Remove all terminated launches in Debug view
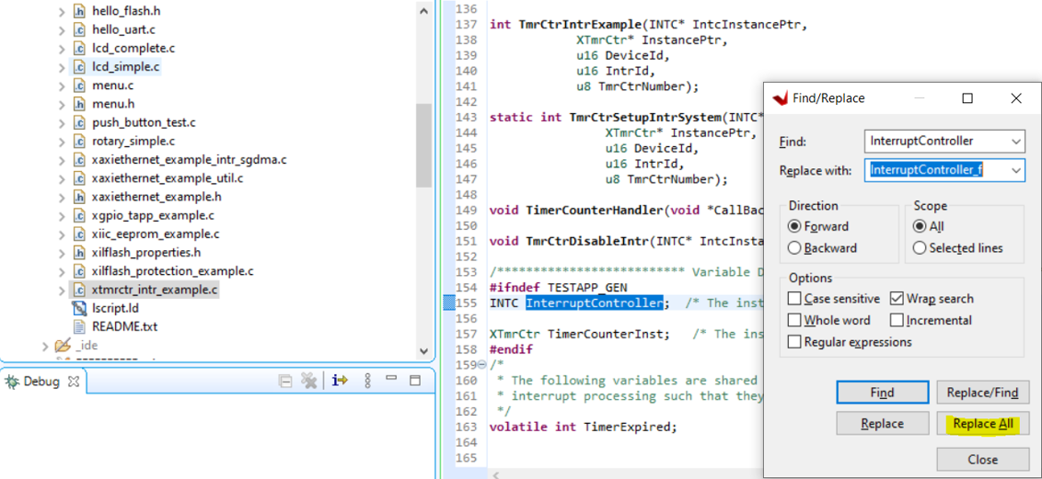The width and height of the screenshot is (1042, 479). [307, 381]
